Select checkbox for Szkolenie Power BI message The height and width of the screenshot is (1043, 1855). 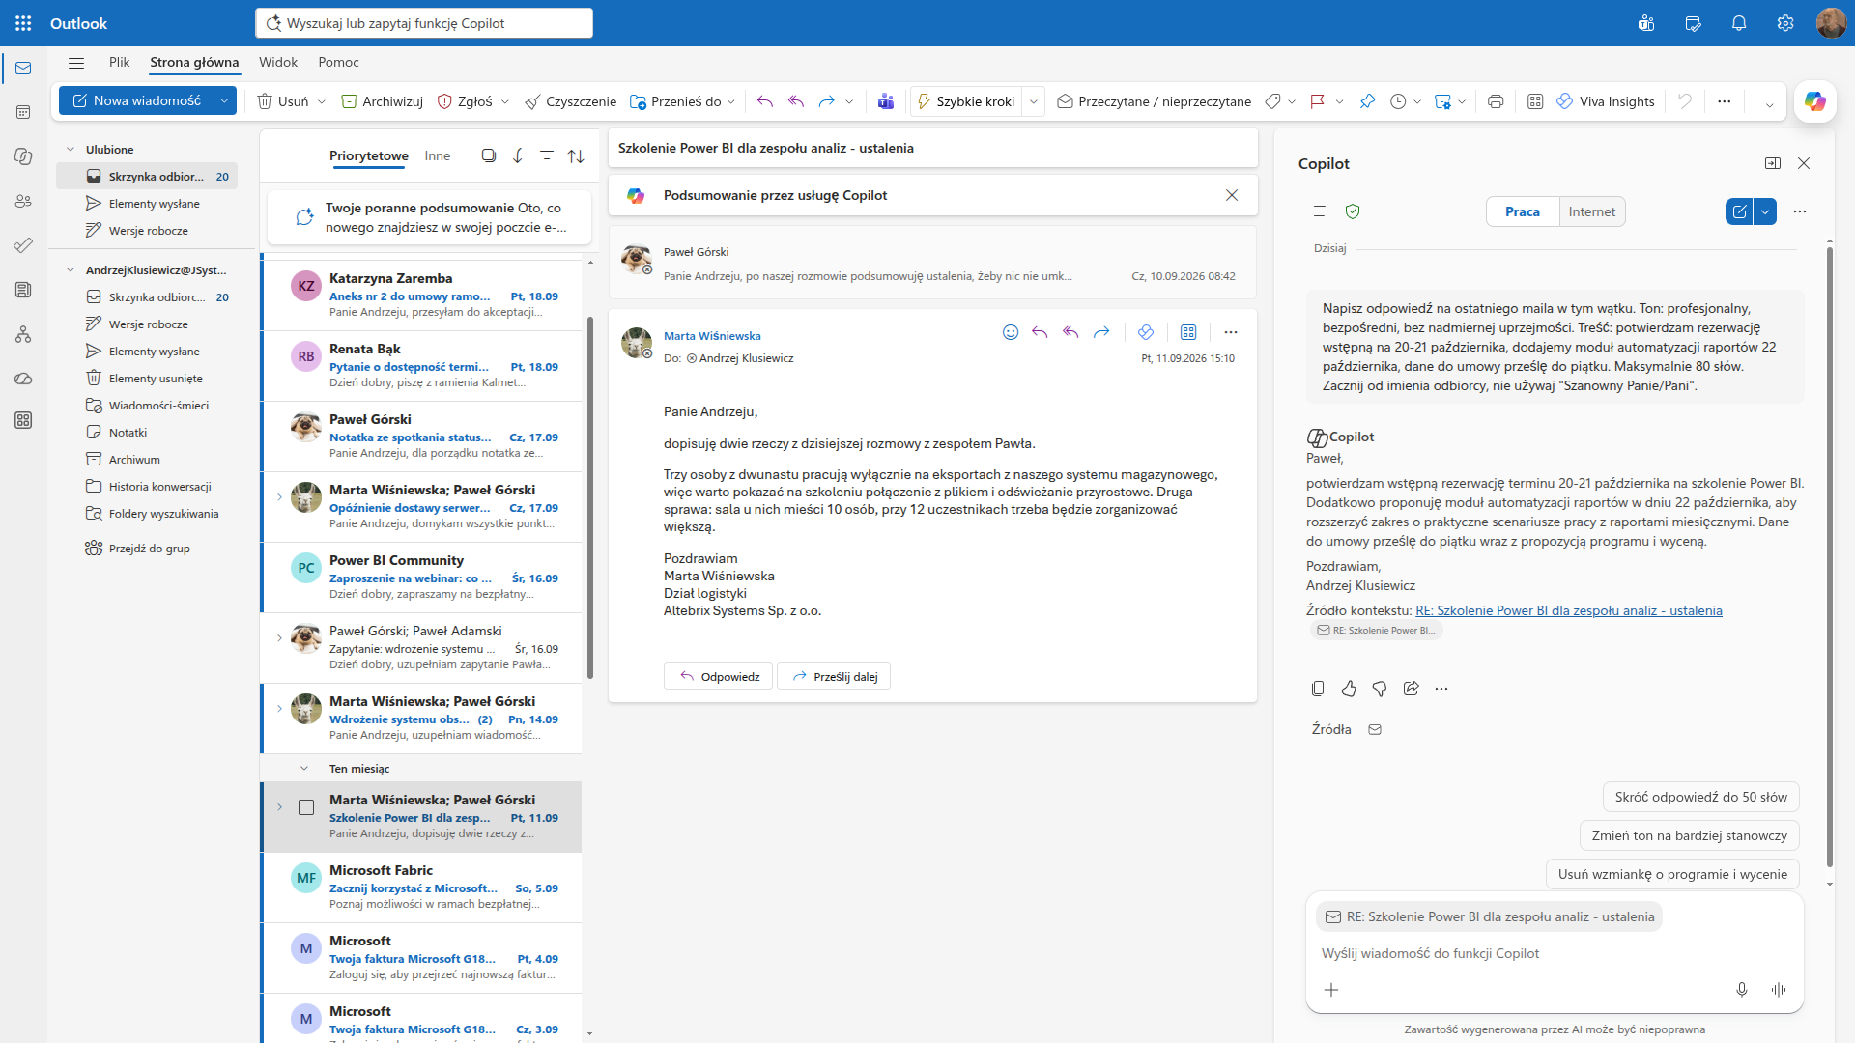306,807
